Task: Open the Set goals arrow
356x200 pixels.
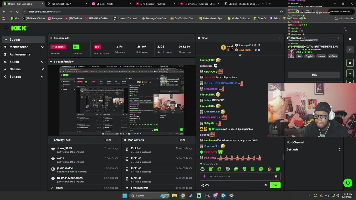Action: [x=340, y=149]
